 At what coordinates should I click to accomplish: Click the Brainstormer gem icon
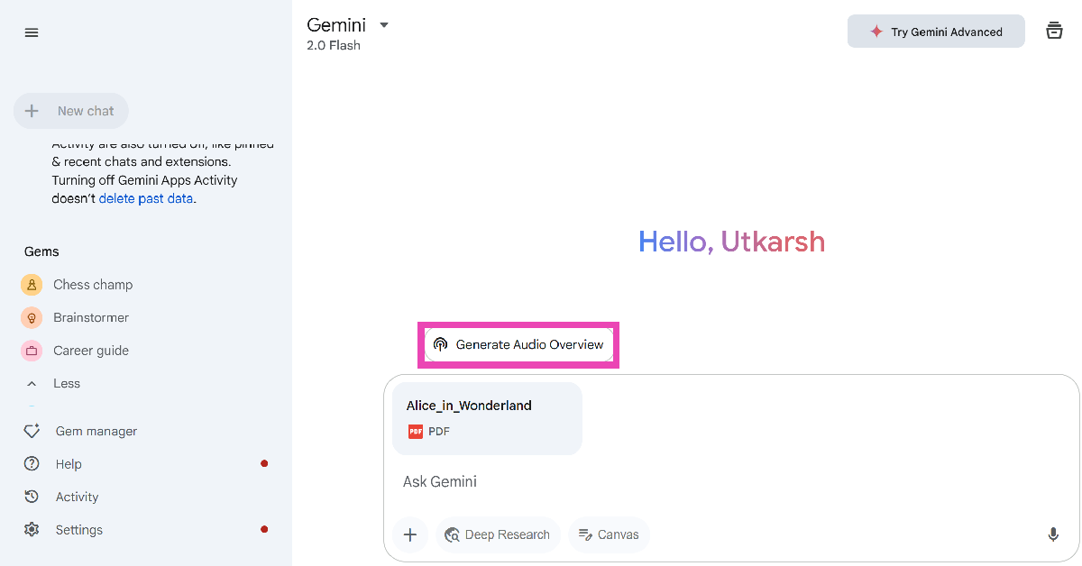32,317
